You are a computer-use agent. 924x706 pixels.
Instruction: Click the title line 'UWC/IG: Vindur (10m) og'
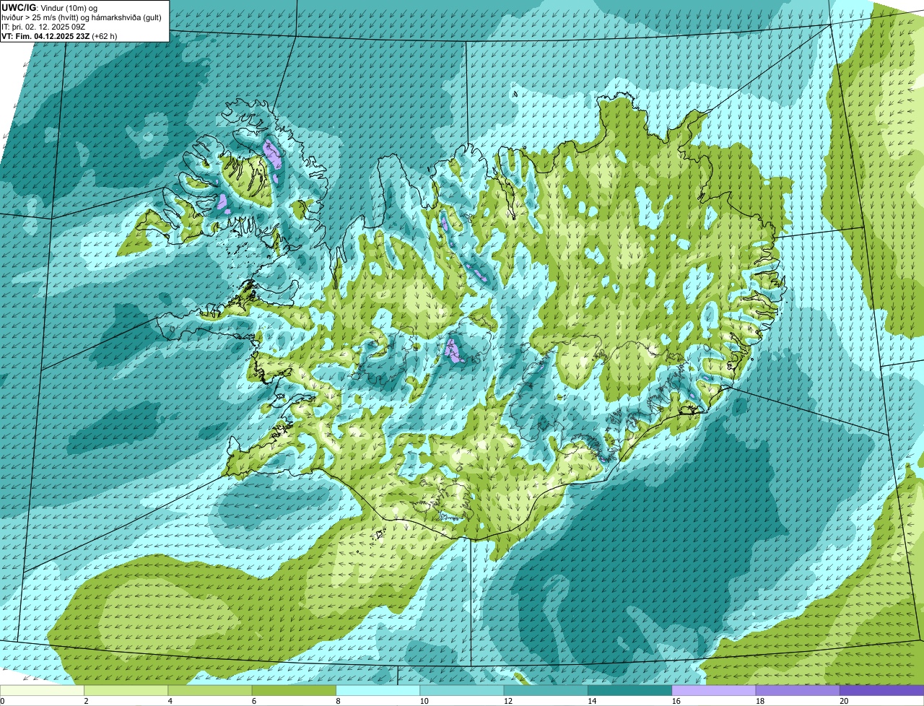[50, 7]
